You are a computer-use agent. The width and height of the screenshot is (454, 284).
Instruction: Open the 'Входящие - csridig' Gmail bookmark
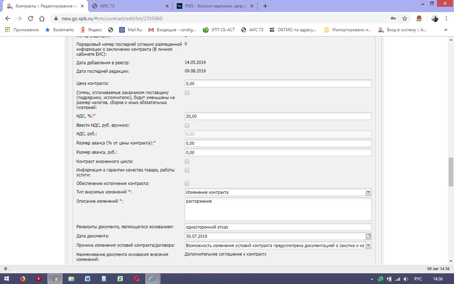tap(173, 30)
